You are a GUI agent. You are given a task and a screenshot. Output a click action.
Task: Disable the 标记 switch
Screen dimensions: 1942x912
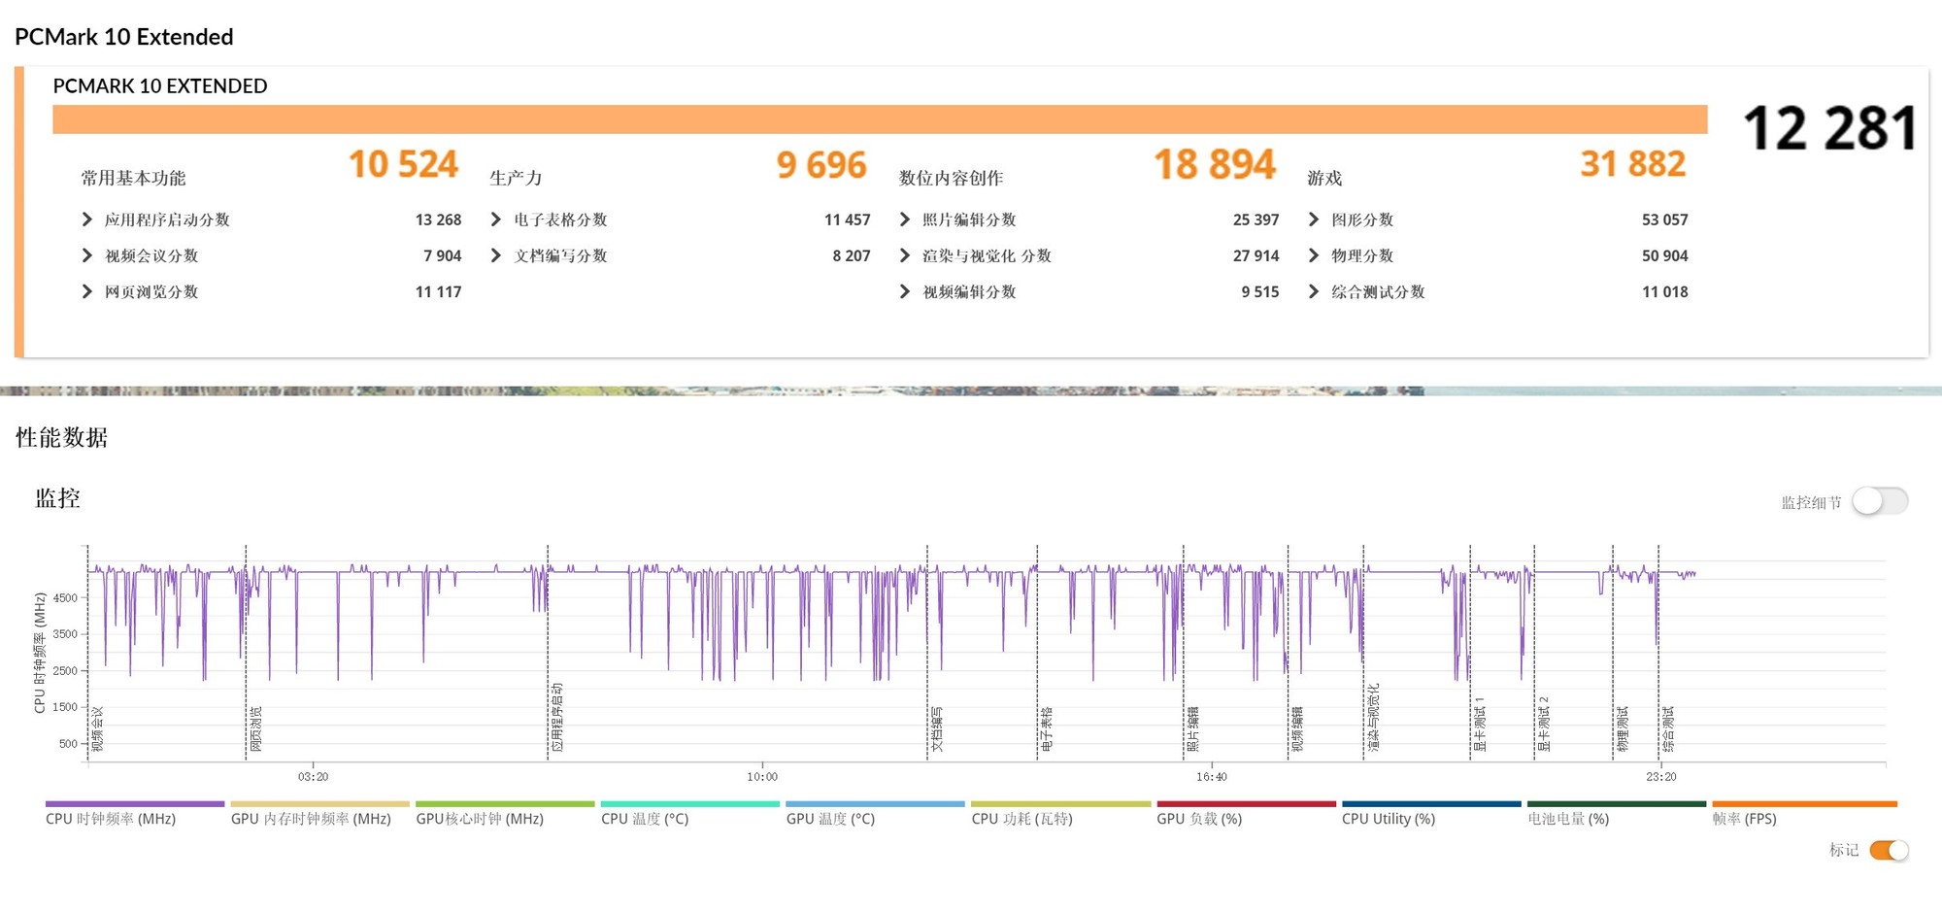point(1888,851)
